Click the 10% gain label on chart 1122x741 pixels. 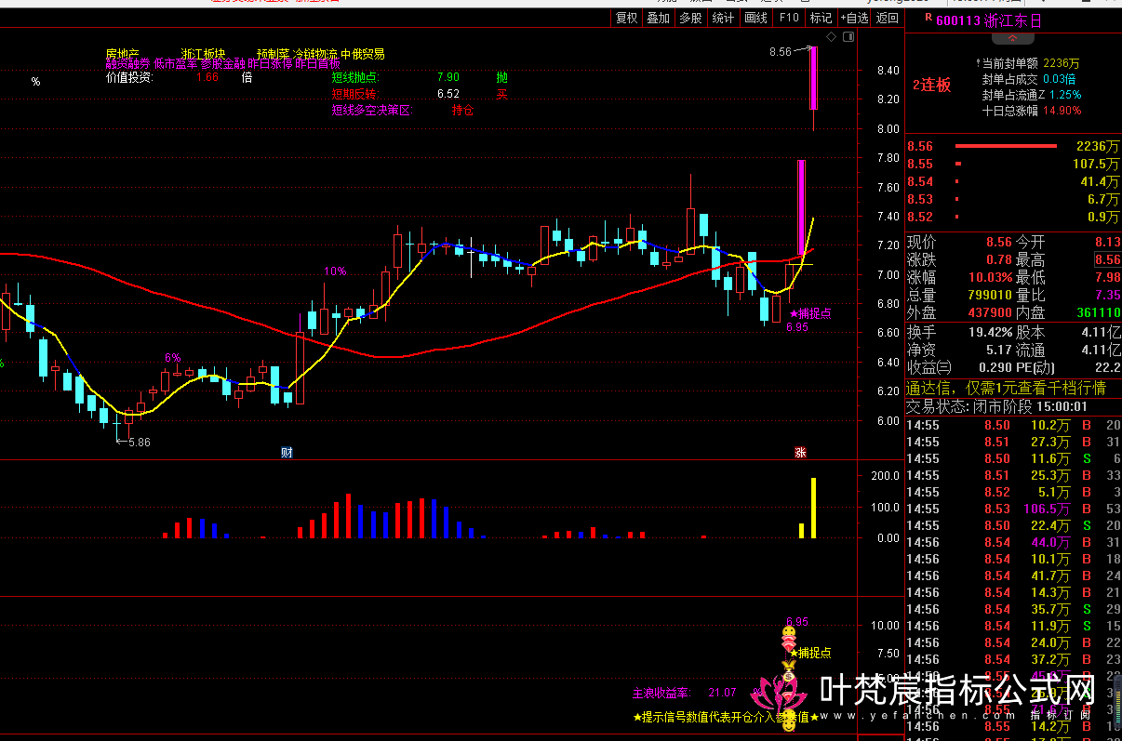click(x=335, y=271)
